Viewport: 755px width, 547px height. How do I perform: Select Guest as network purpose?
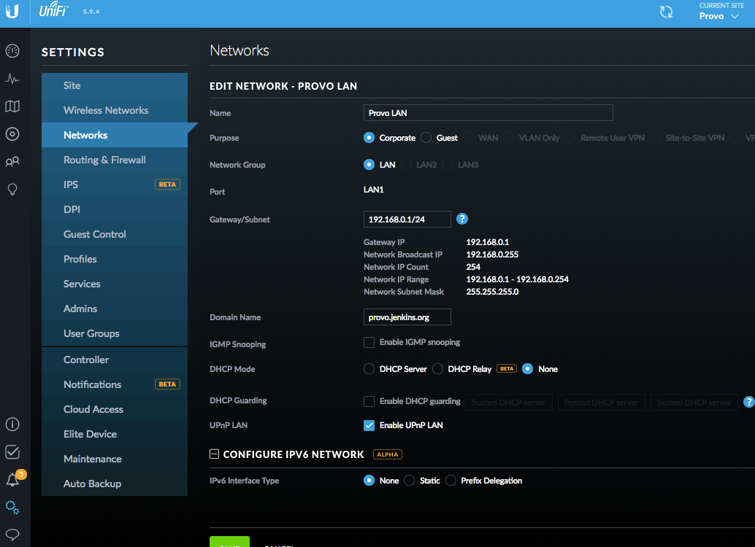(426, 138)
